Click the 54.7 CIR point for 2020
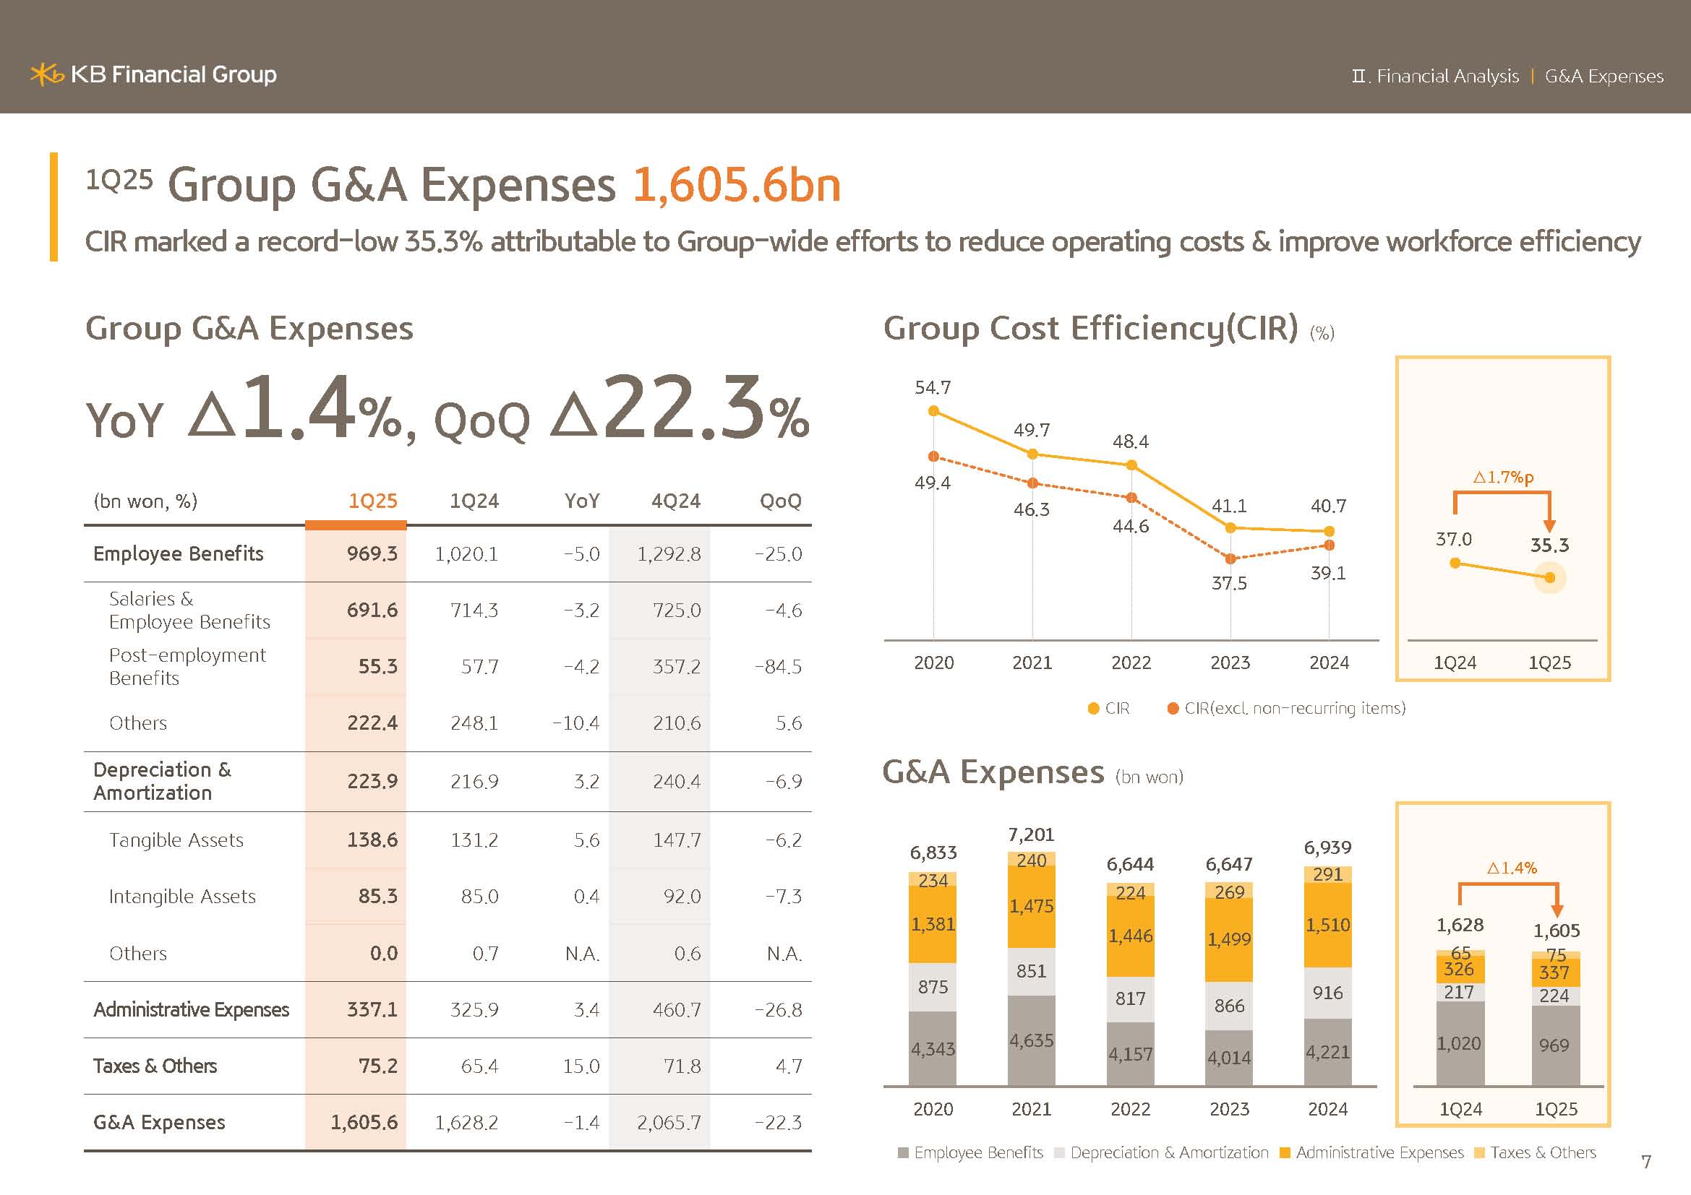1691x1195 pixels. 933,410
